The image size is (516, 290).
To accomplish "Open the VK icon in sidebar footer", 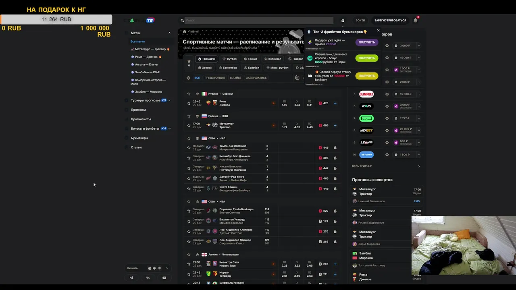I will (148, 278).
